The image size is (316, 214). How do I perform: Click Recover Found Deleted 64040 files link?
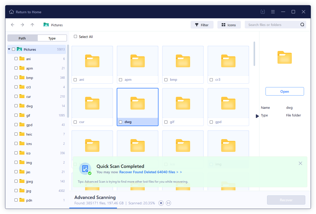coord(151,172)
